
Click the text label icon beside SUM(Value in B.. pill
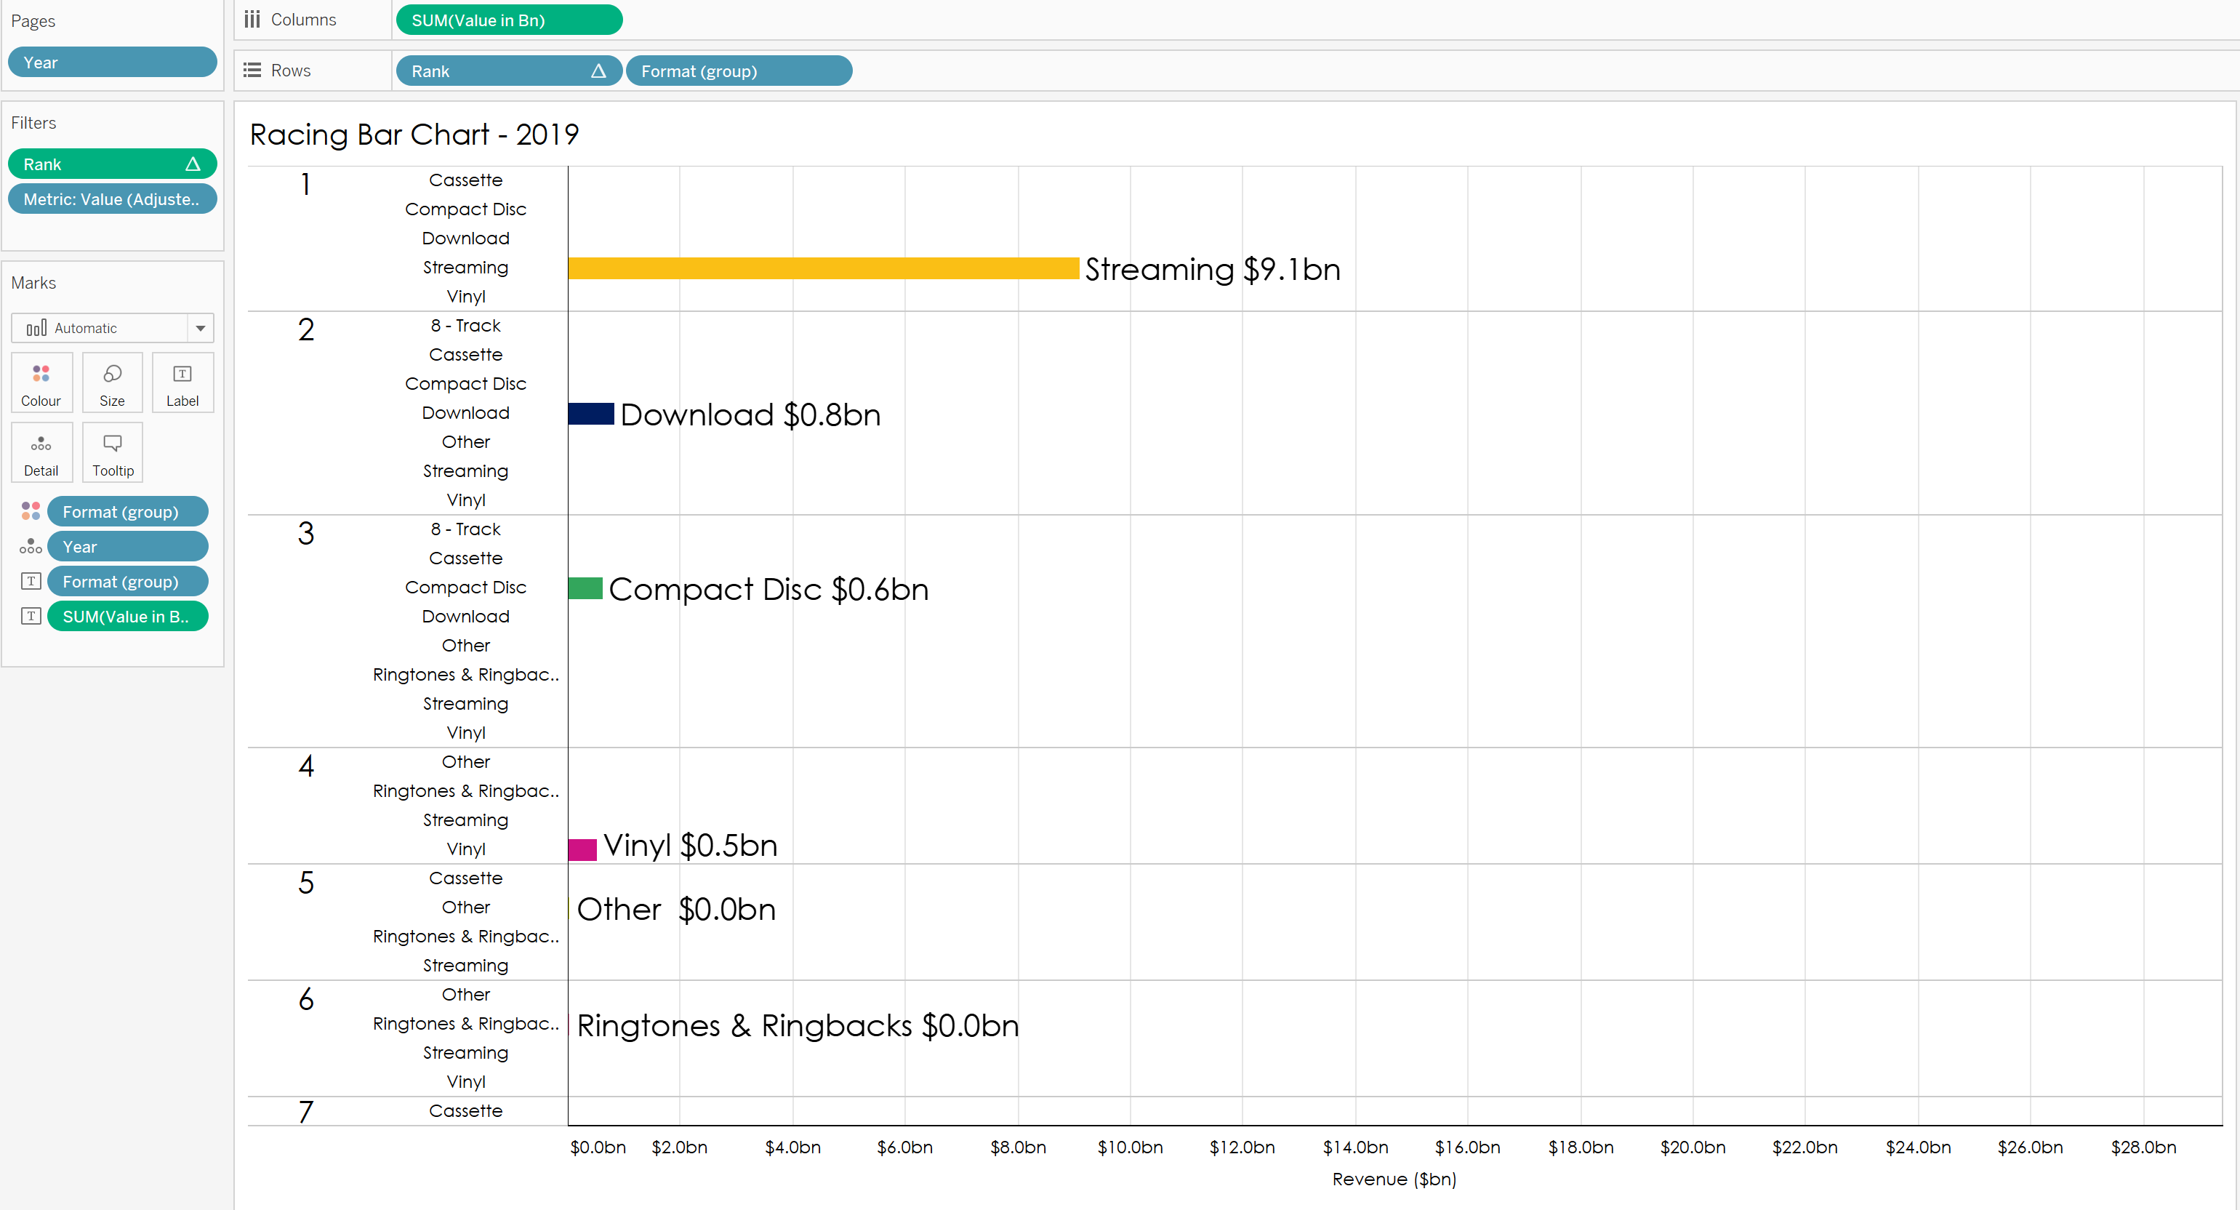[x=31, y=616]
